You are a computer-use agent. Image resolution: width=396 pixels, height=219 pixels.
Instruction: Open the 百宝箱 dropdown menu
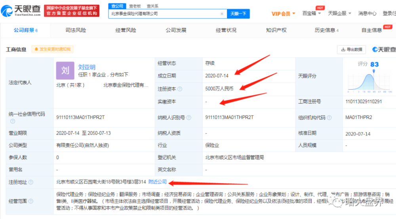[312, 13]
